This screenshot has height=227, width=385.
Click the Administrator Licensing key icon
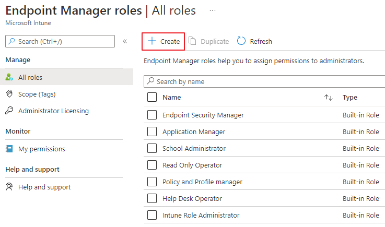(x=9, y=111)
